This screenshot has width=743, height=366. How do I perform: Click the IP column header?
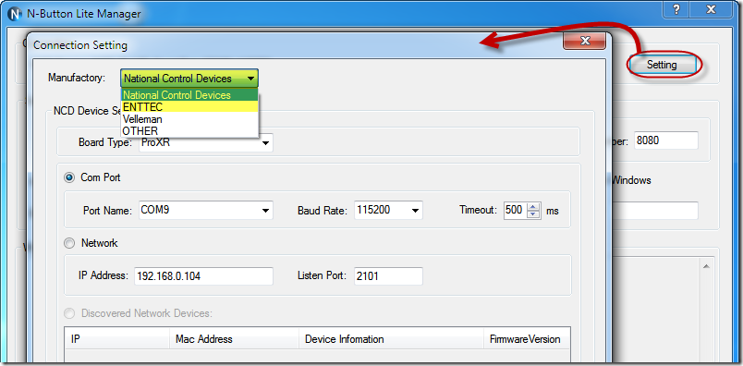pyautogui.click(x=116, y=339)
